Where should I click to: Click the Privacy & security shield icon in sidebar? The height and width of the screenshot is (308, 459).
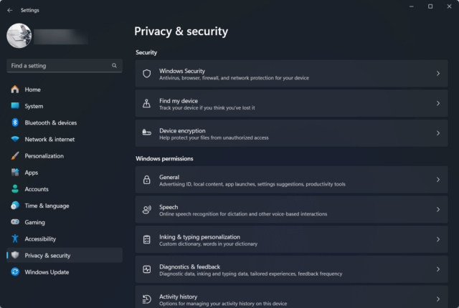click(15, 255)
